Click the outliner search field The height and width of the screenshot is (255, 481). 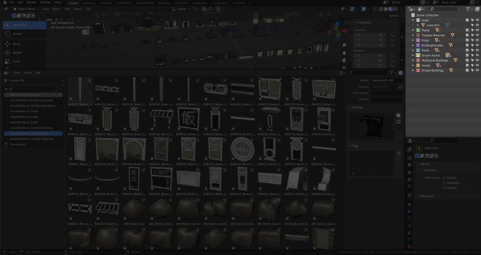coord(443,9)
